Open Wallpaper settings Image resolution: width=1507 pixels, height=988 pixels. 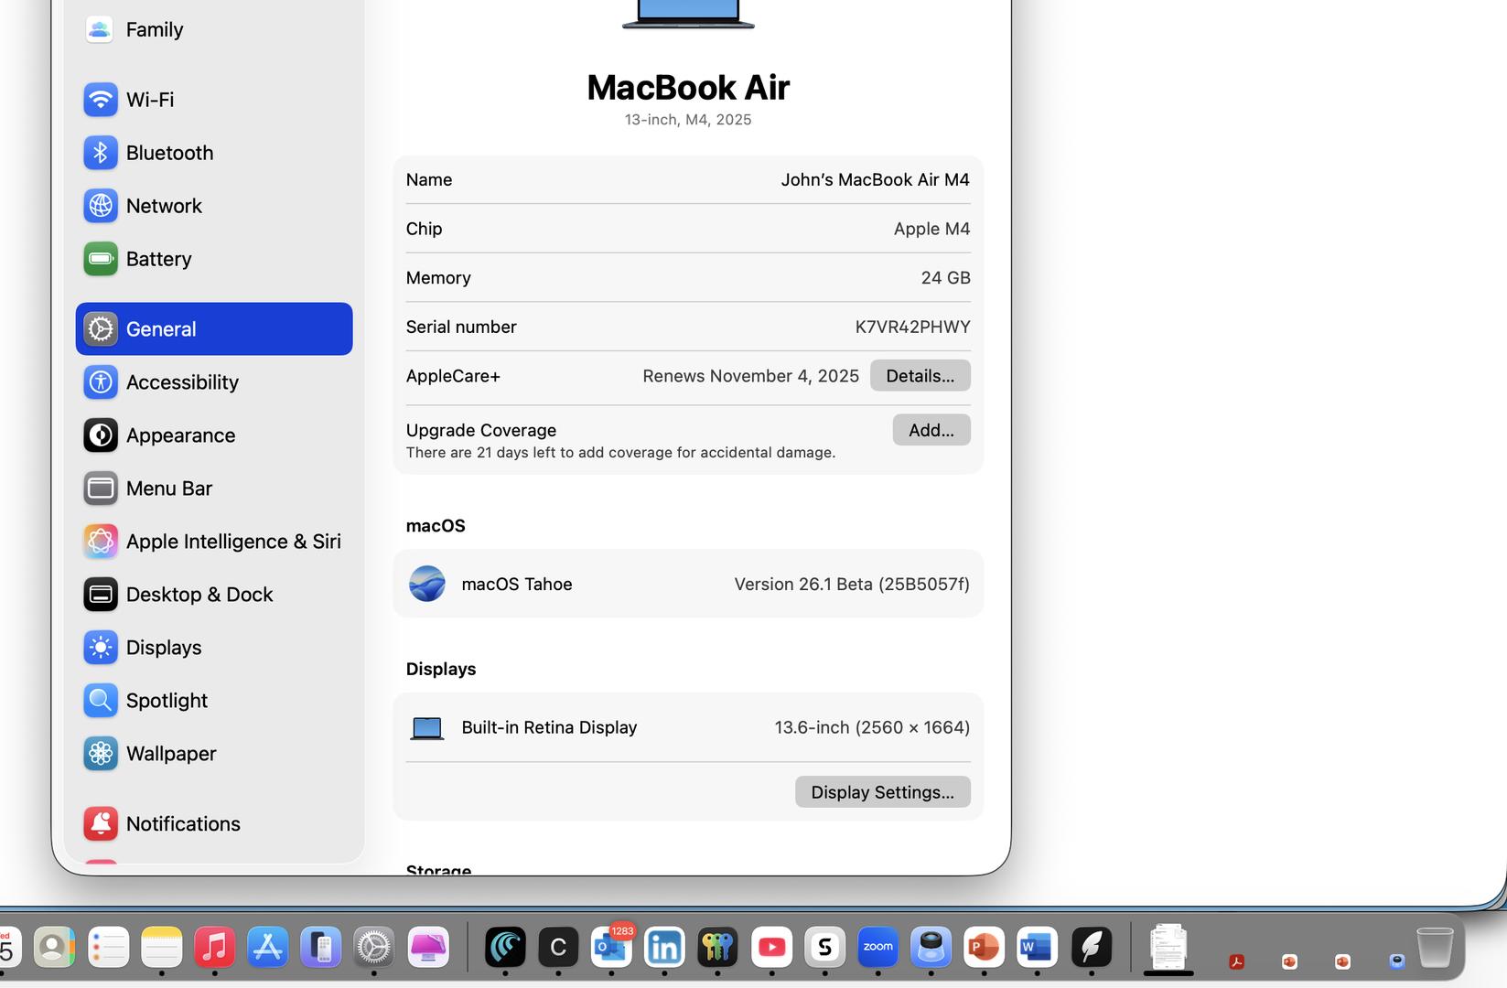click(171, 754)
